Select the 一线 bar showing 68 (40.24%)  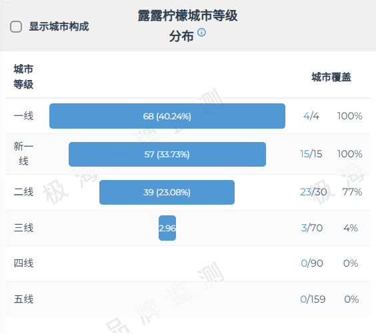pyautogui.click(x=167, y=116)
